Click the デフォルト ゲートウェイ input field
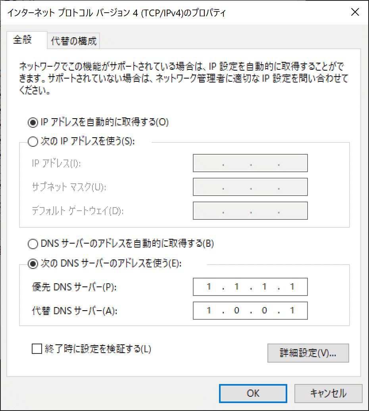369x411 pixels. coord(250,211)
